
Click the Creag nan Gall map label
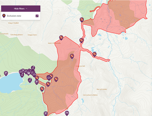(x=80, y=66)
